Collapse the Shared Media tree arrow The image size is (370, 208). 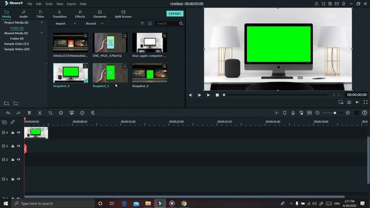(x=42, y=34)
